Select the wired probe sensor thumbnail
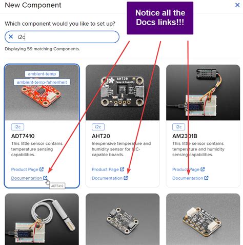Image resolution: width=243 pixels, height=245 pixels. click(x=42, y=219)
